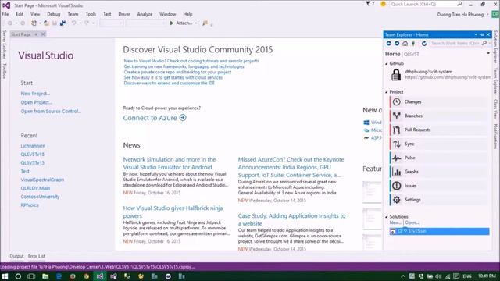The image size is (500, 281).
Task: Open Pull Requests in Team Explorer
Action: click(x=439, y=130)
